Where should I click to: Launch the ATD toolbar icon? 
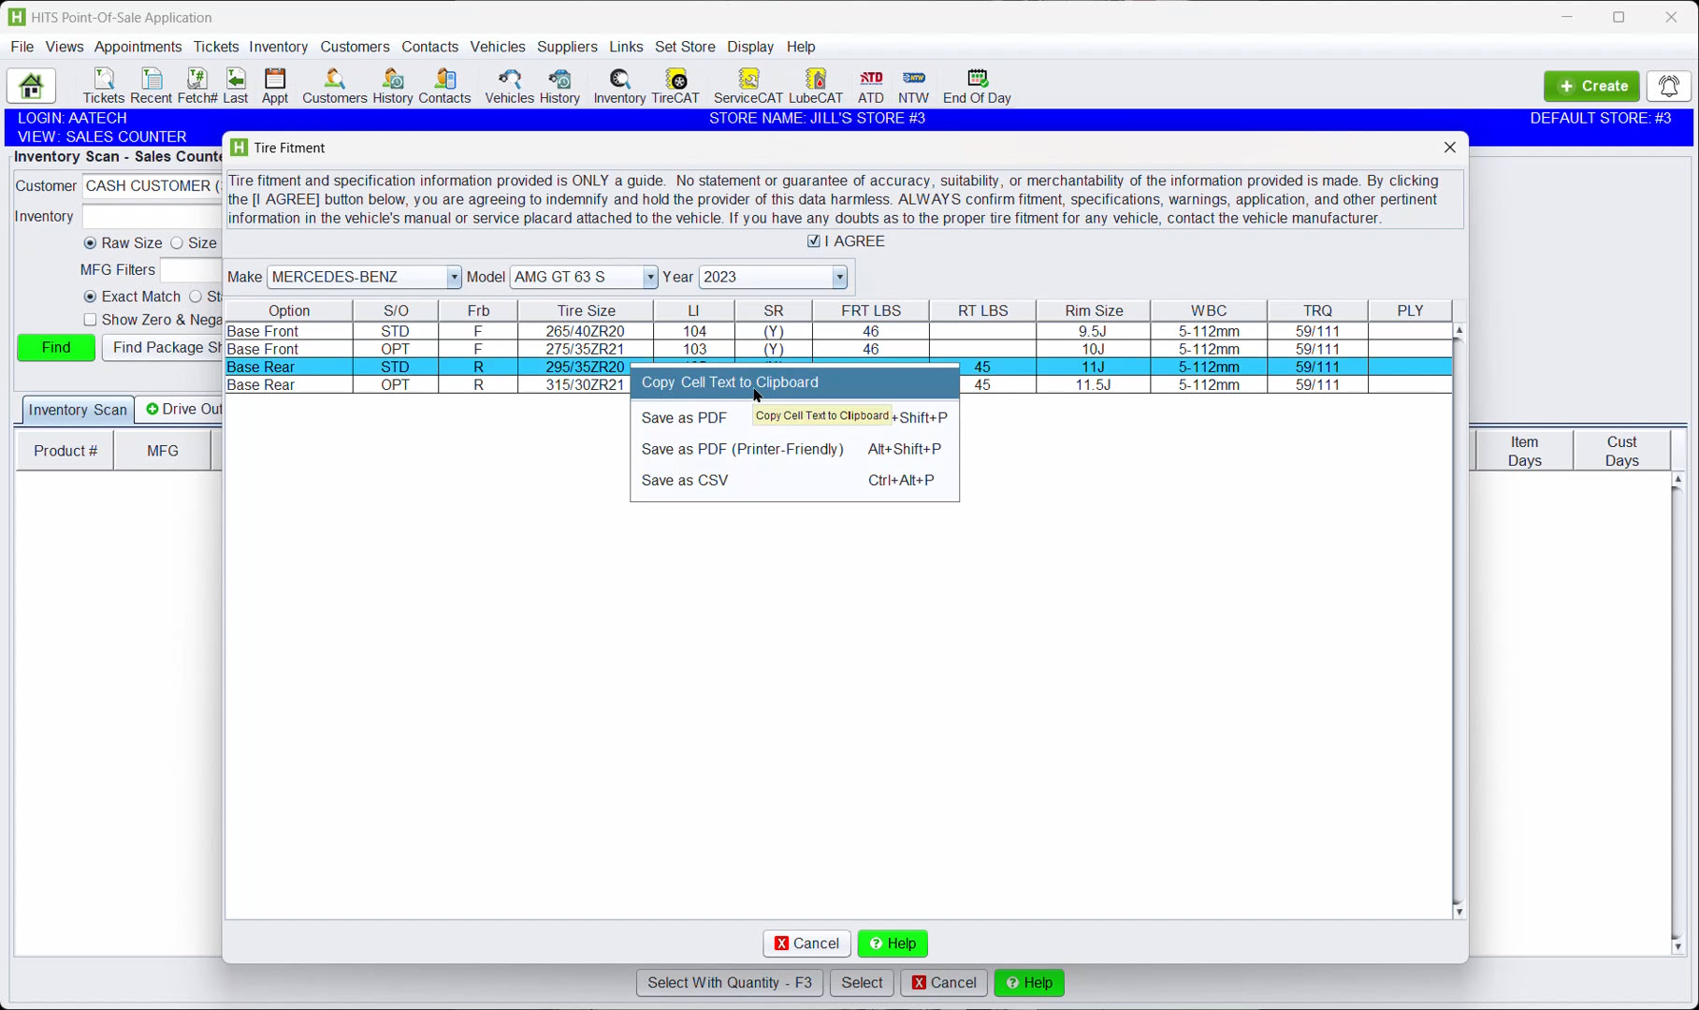point(870,85)
